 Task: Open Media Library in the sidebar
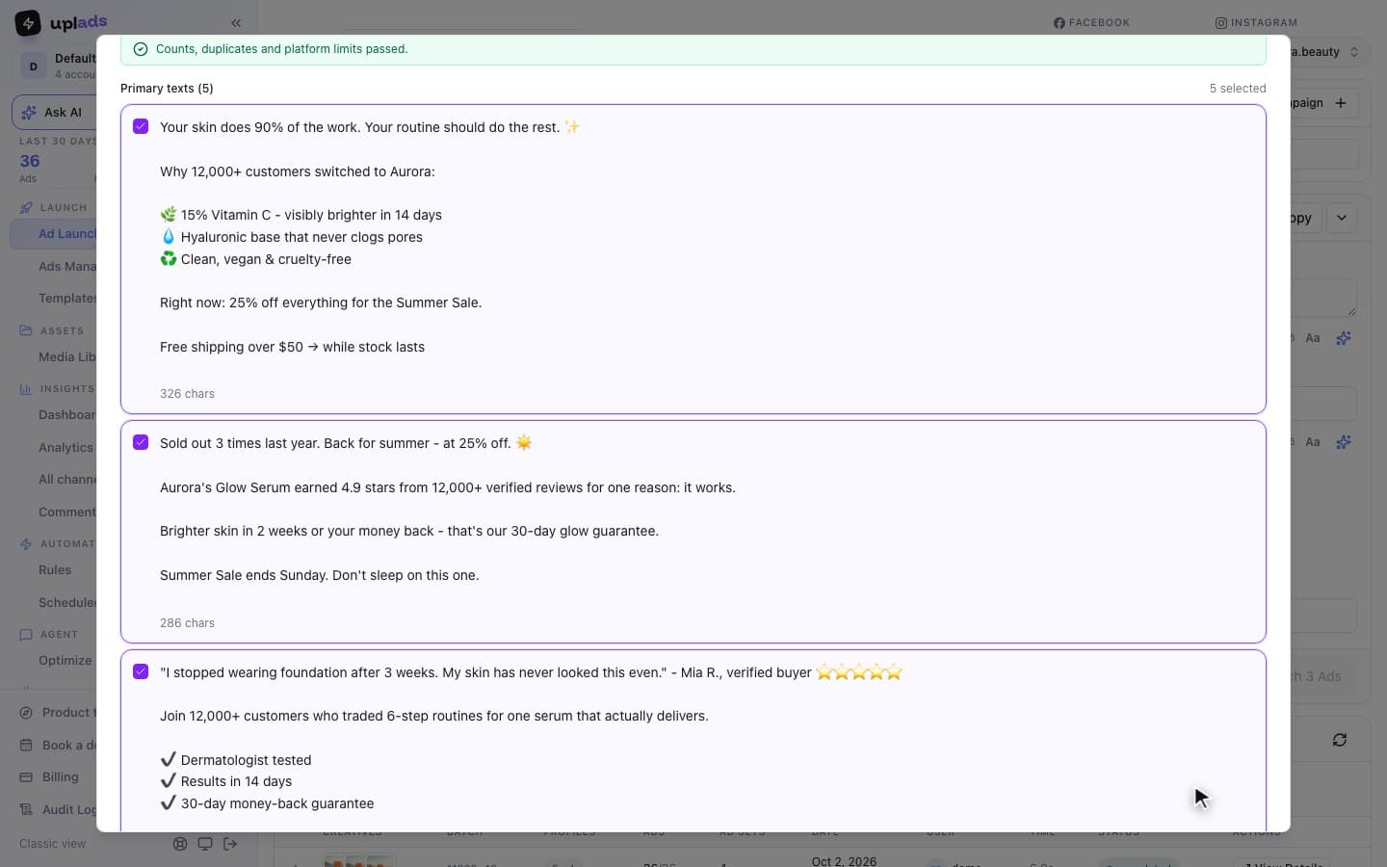tap(67, 357)
